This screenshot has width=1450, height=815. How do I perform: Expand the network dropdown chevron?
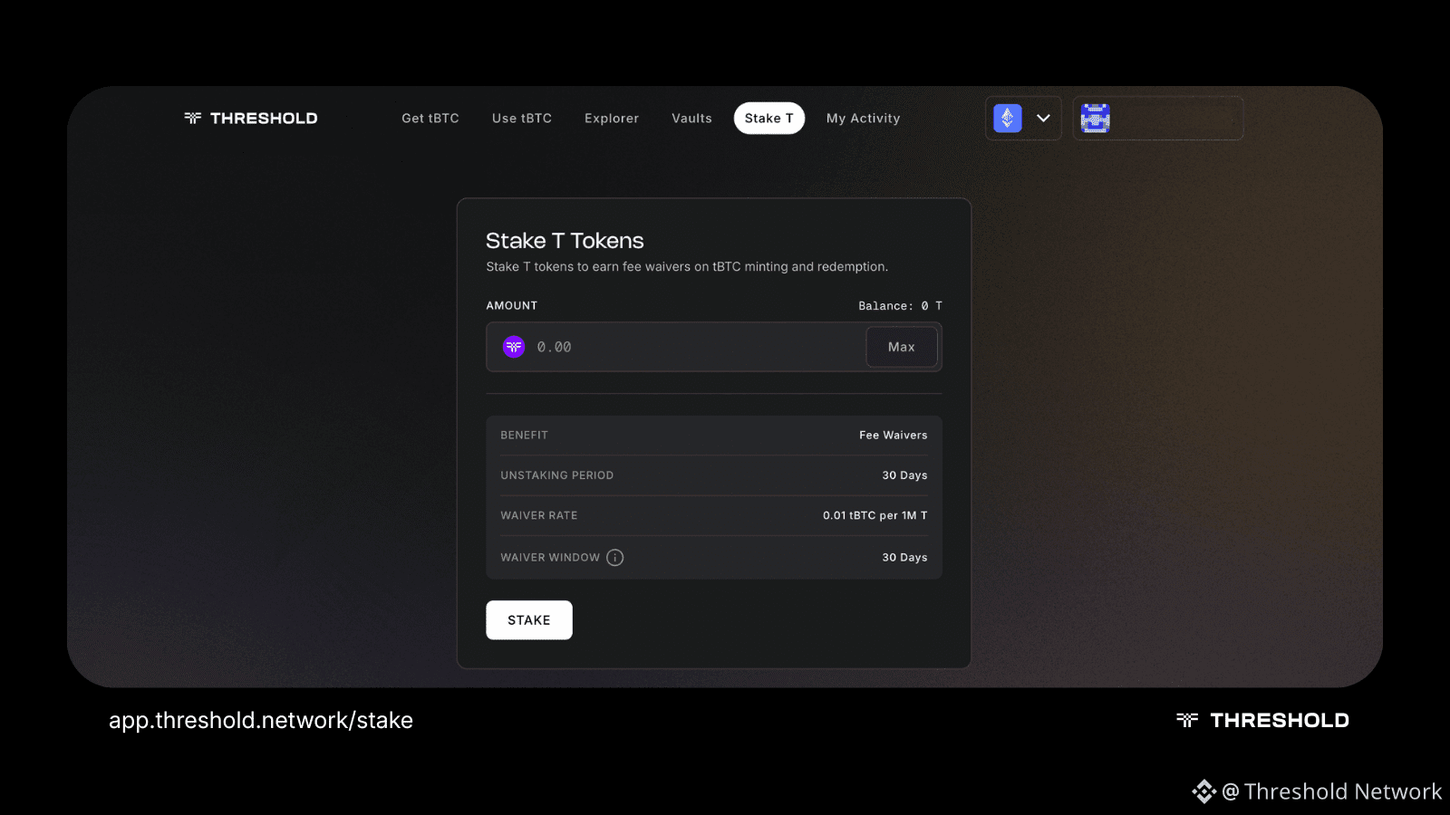pos(1043,119)
